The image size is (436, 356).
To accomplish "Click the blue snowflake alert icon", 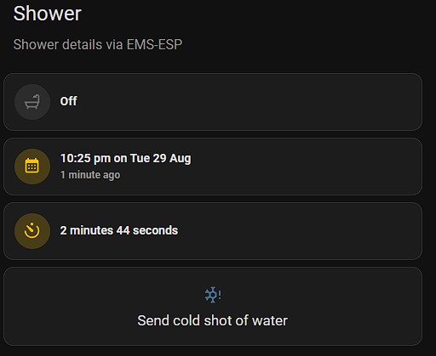I will point(213,295).
